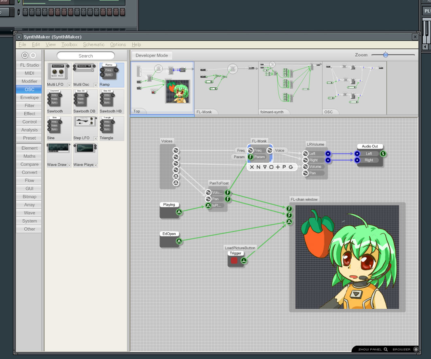Viewport: 431px width, 359px height.
Task: Click LRVolume's Volume input connector
Action: (306, 167)
